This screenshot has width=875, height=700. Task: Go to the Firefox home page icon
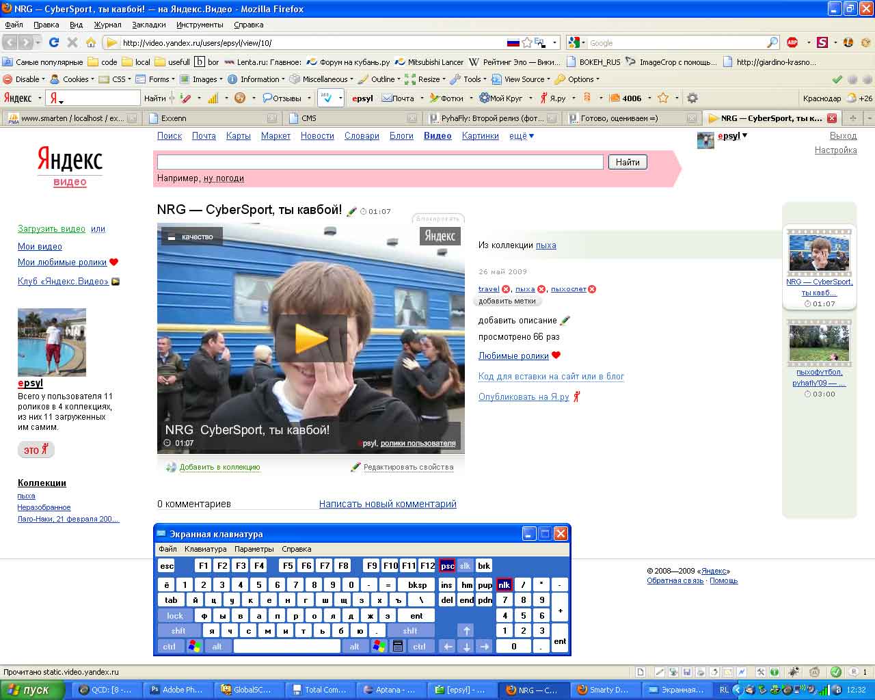pos(90,42)
